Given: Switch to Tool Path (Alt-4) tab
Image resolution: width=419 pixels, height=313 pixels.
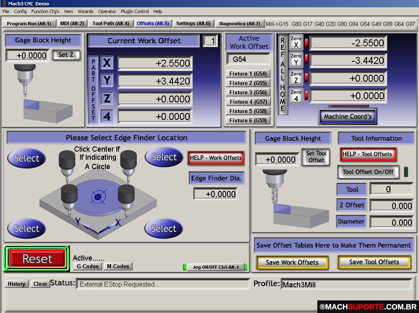Looking at the screenshot, I should 111,24.
